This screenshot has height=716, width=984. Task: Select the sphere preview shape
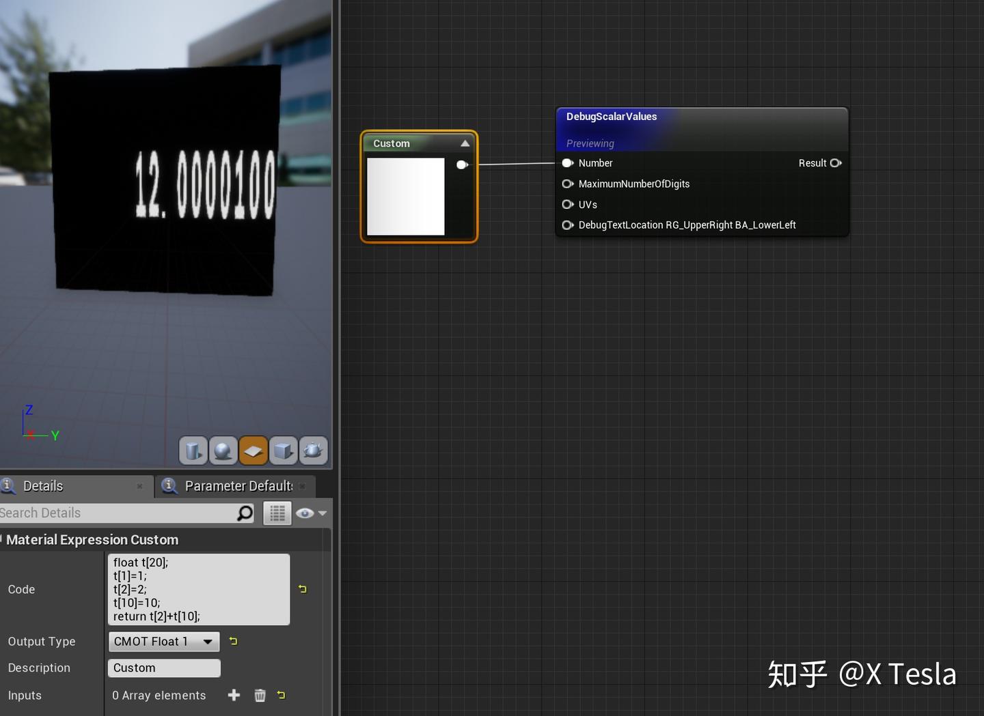click(x=223, y=450)
